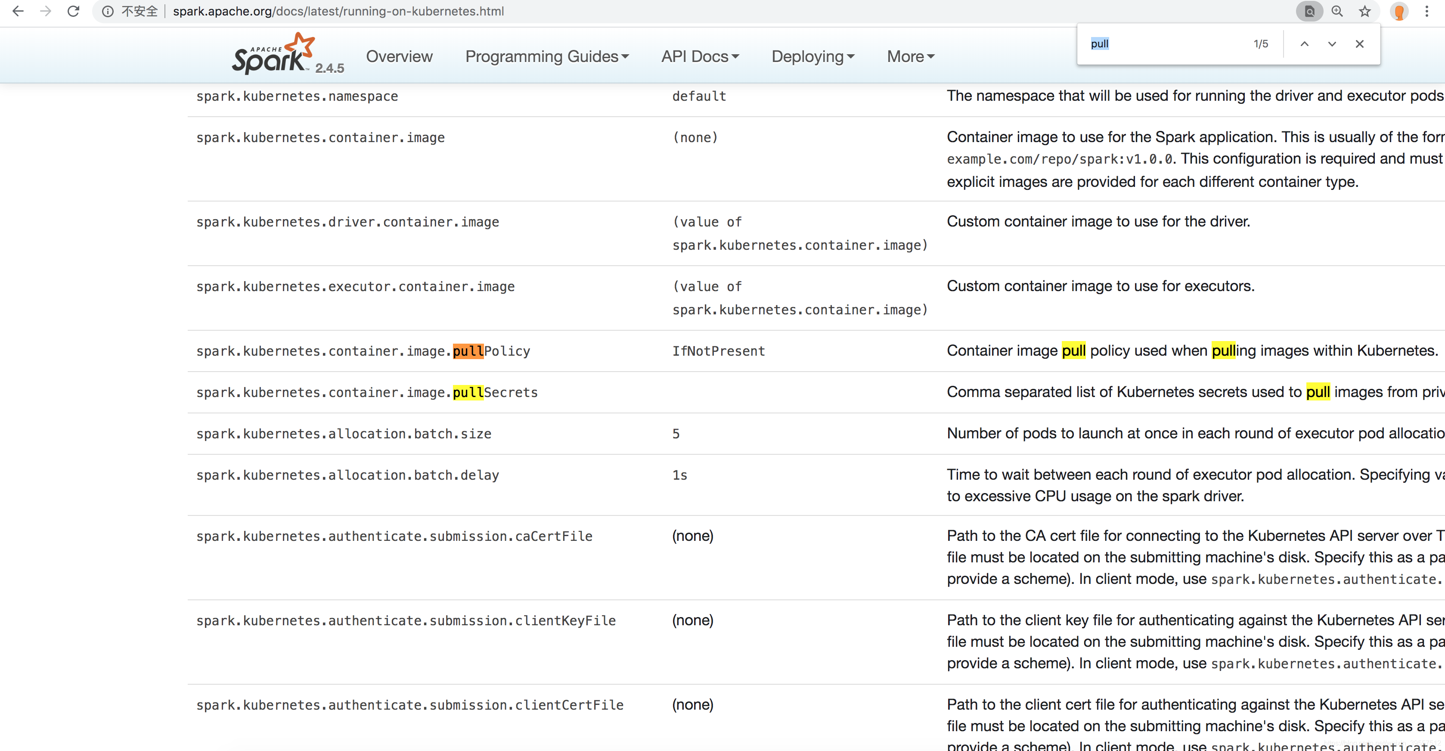This screenshot has width=1445, height=751.
Task: Click the search-tabs icon in address bar
Action: pos(1310,11)
